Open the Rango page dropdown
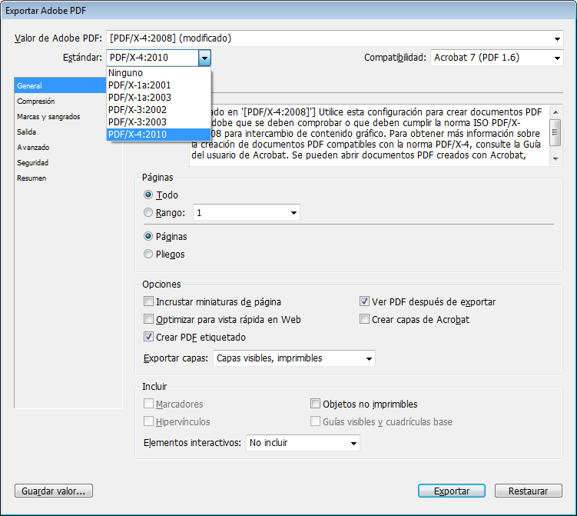The width and height of the screenshot is (577, 516). pos(246,212)
